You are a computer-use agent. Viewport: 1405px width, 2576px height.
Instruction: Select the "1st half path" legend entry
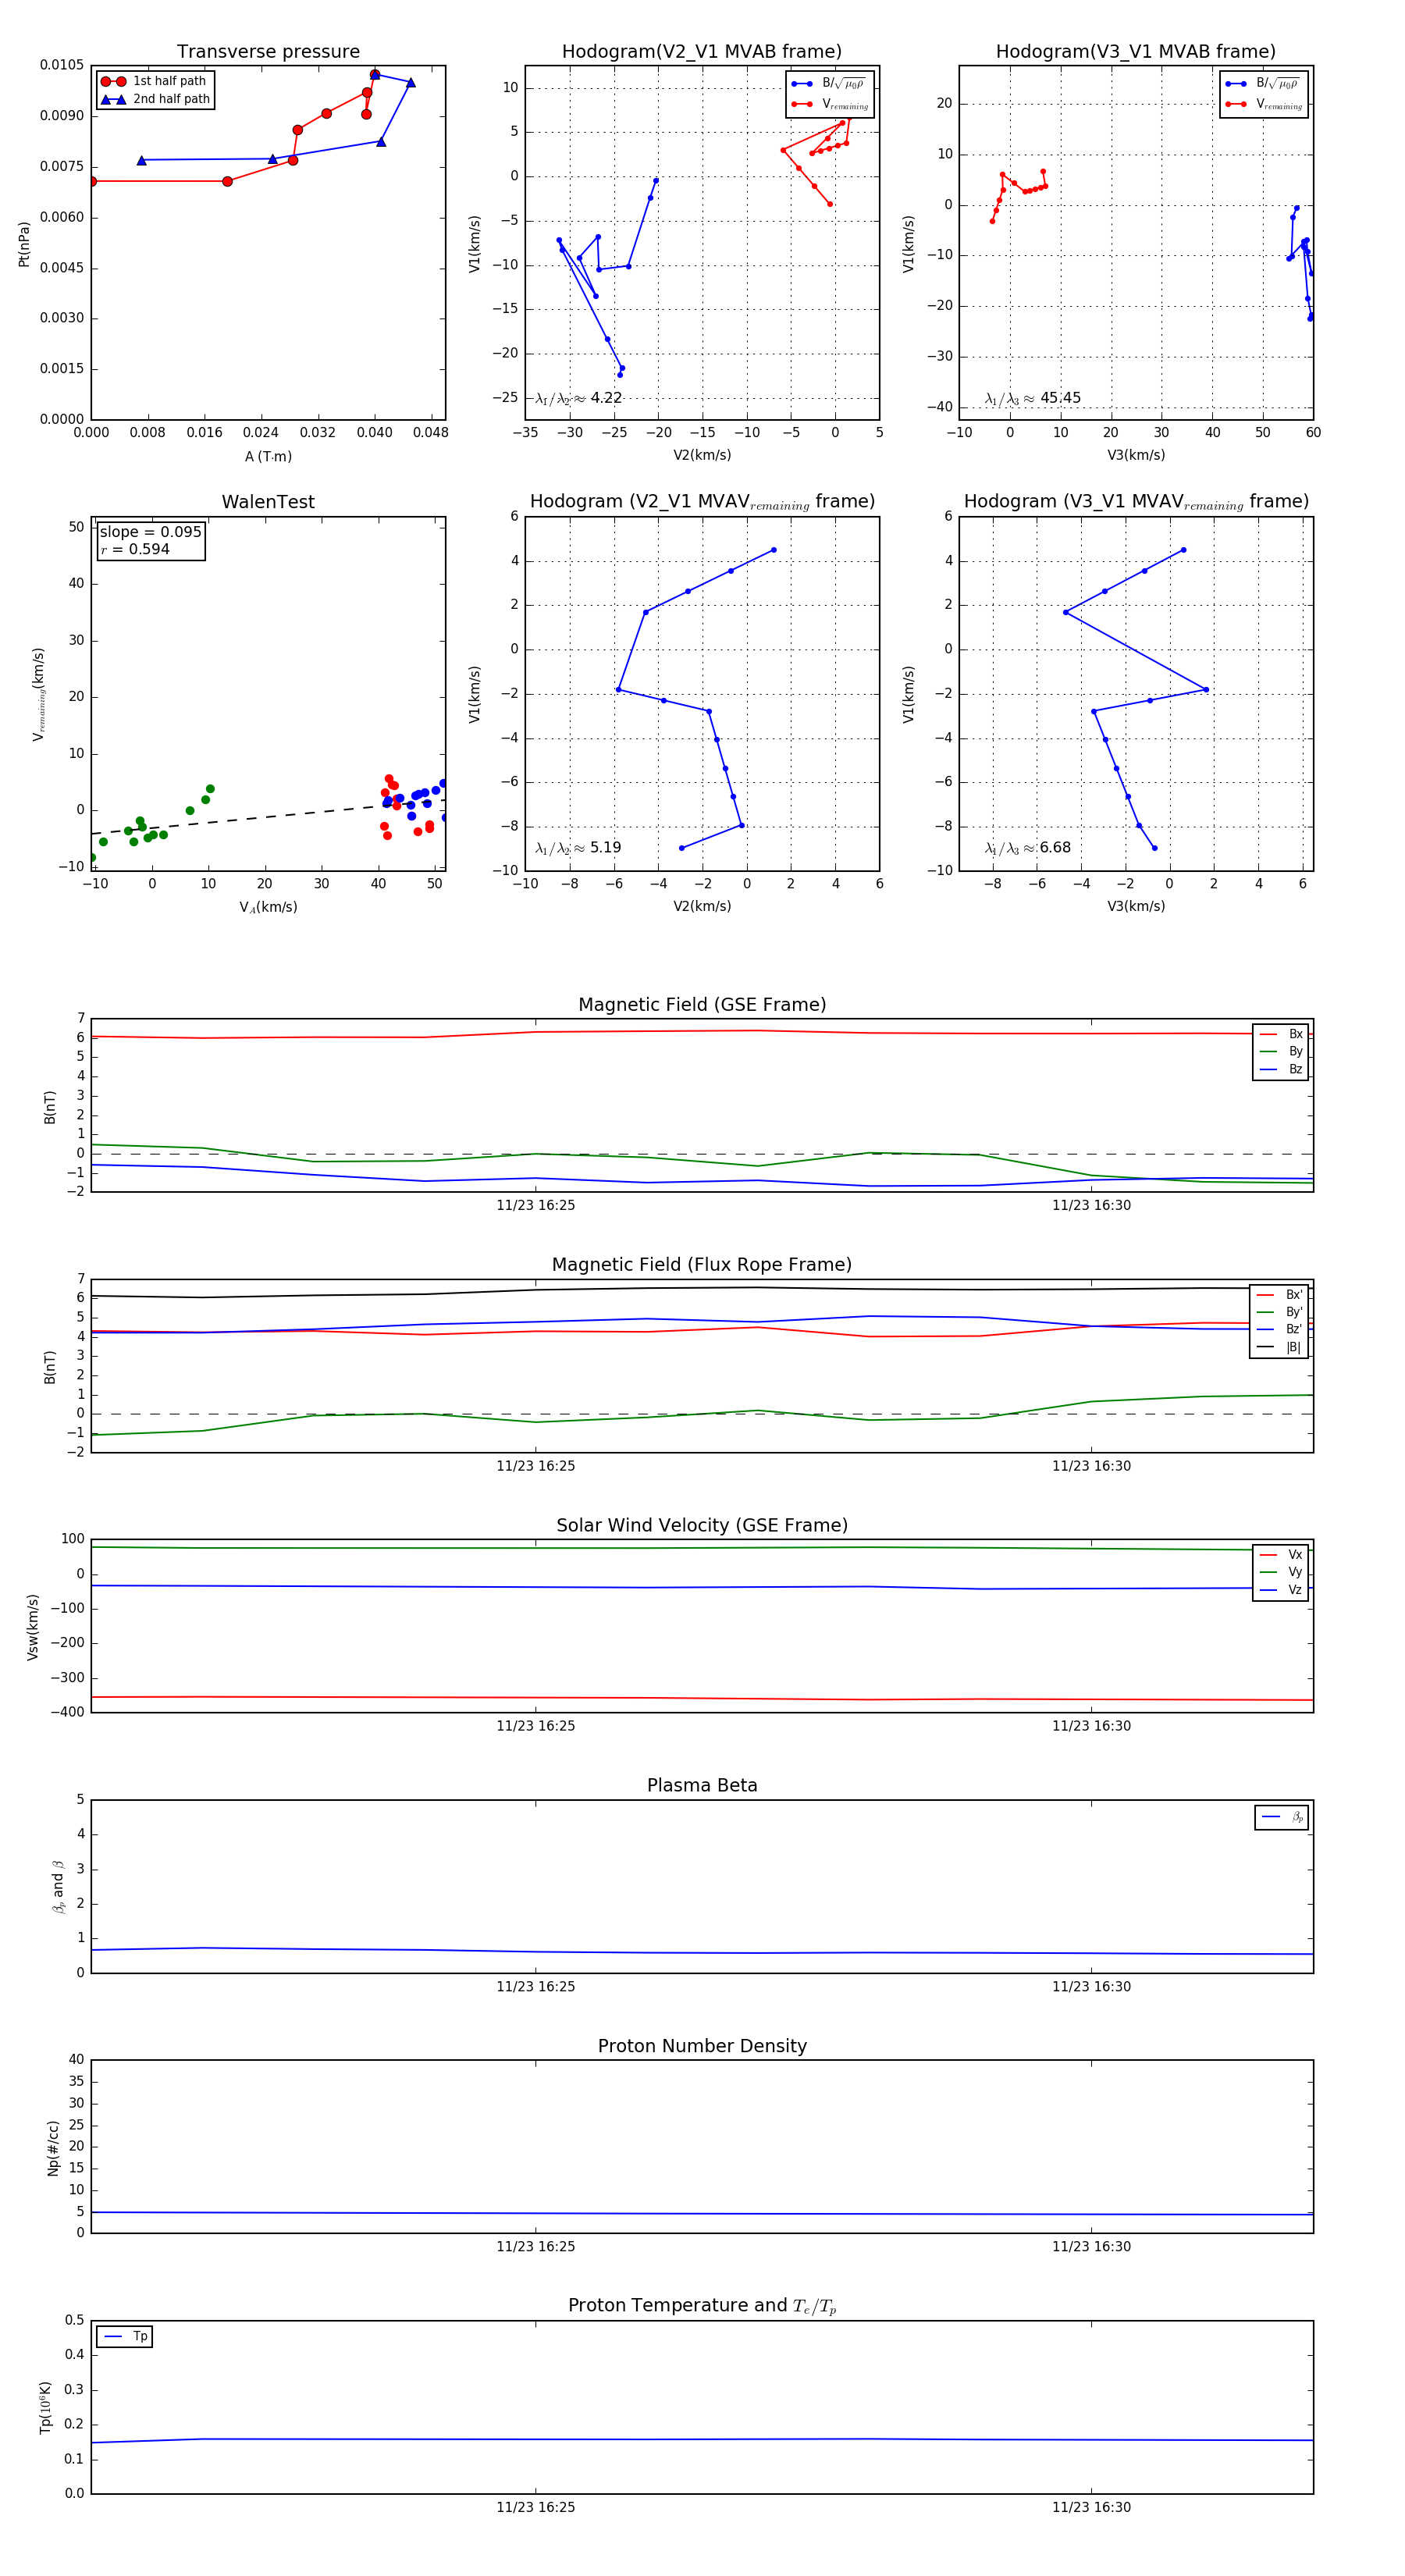154,81
